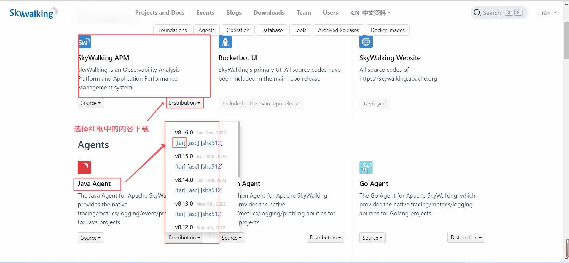The image size is (569, 263).
Task: Jump to Tools section tab
Action: coord(300,30)
